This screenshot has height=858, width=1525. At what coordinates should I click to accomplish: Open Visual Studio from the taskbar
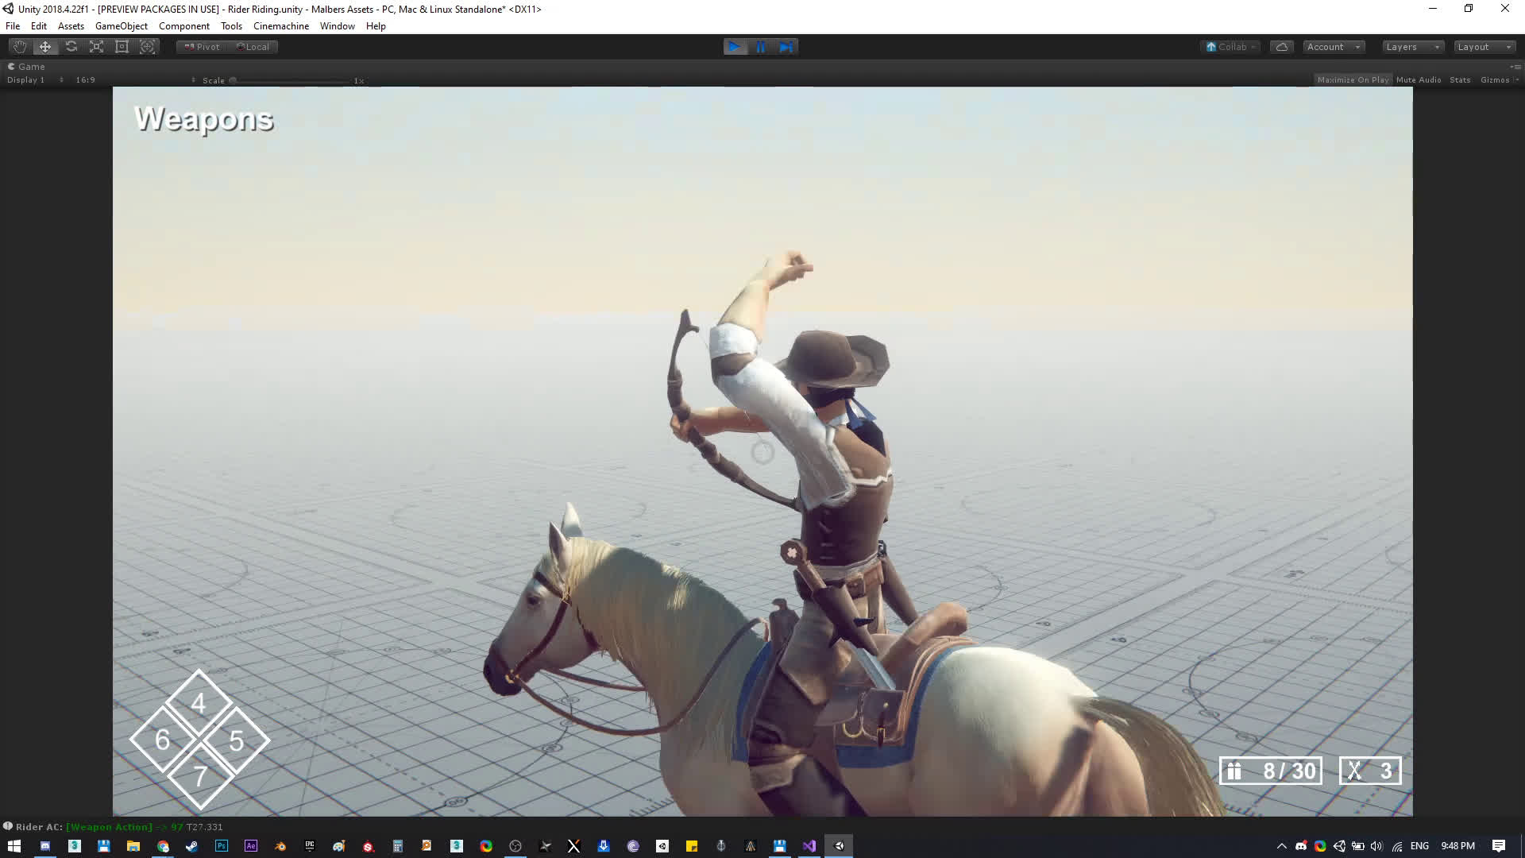809,846
